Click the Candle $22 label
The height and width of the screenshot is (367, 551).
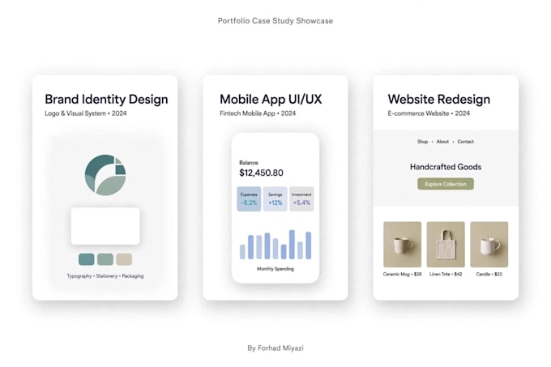tap(489, 274)
